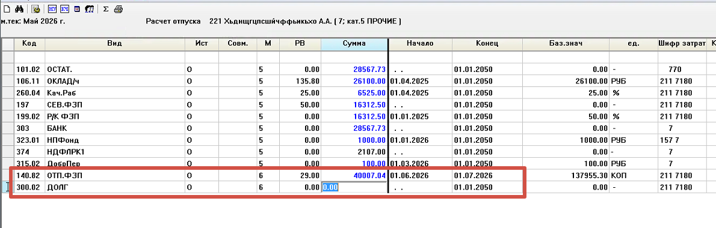Select the Кач.Раб cell
Screen dimensions: 716x228
(114, 93)
